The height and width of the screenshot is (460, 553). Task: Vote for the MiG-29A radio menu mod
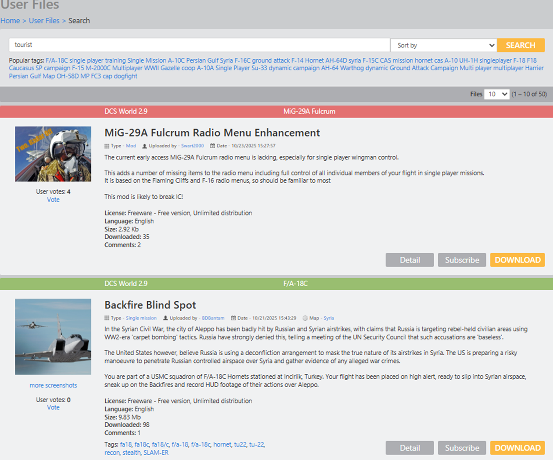(53, 200)
